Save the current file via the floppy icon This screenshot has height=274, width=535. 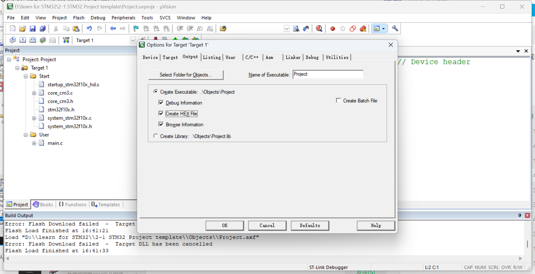(x=33, y=28)
